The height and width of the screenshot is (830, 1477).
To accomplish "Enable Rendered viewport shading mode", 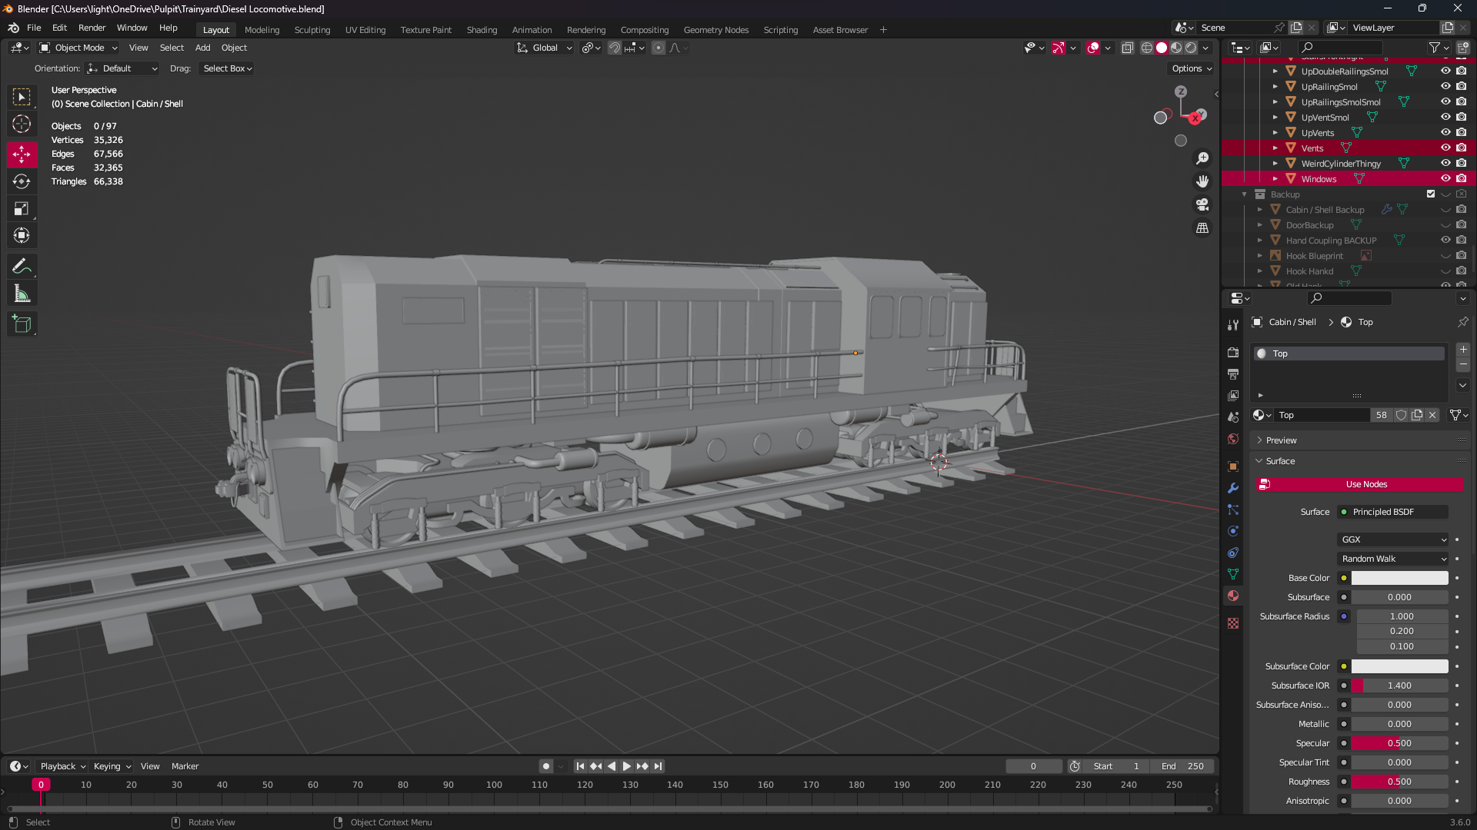I will (1191, 47).
